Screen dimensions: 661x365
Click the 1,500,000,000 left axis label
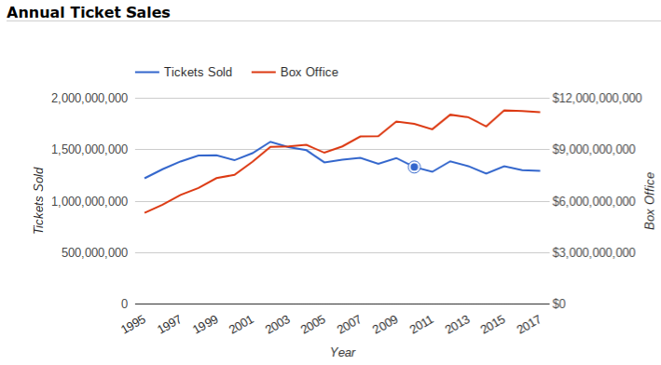coord(90,150)
